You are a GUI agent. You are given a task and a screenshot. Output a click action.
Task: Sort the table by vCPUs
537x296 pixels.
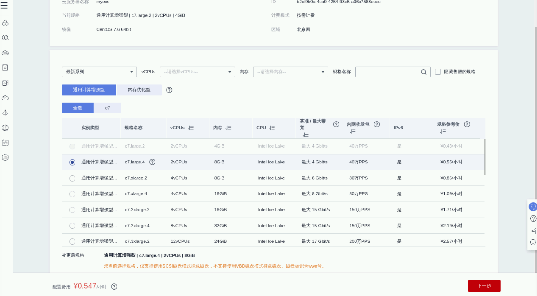tap(191, 128)
